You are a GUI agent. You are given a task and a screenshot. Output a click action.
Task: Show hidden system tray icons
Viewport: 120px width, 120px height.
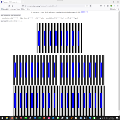point(98,118)
